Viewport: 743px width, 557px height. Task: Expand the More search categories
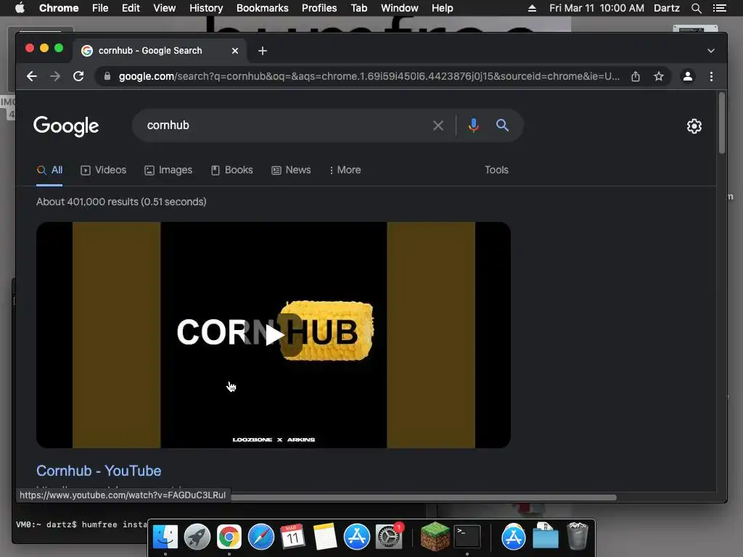tap(345, 170)
